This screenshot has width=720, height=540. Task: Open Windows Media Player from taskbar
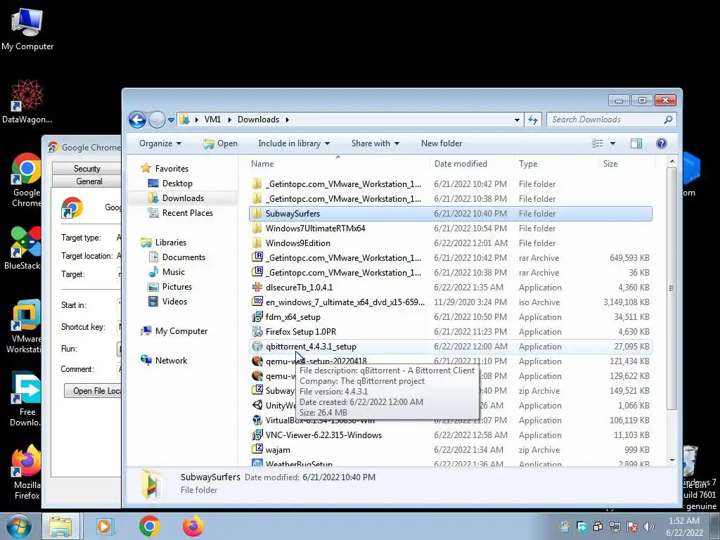pyautogui.click(x=105, y=526)
